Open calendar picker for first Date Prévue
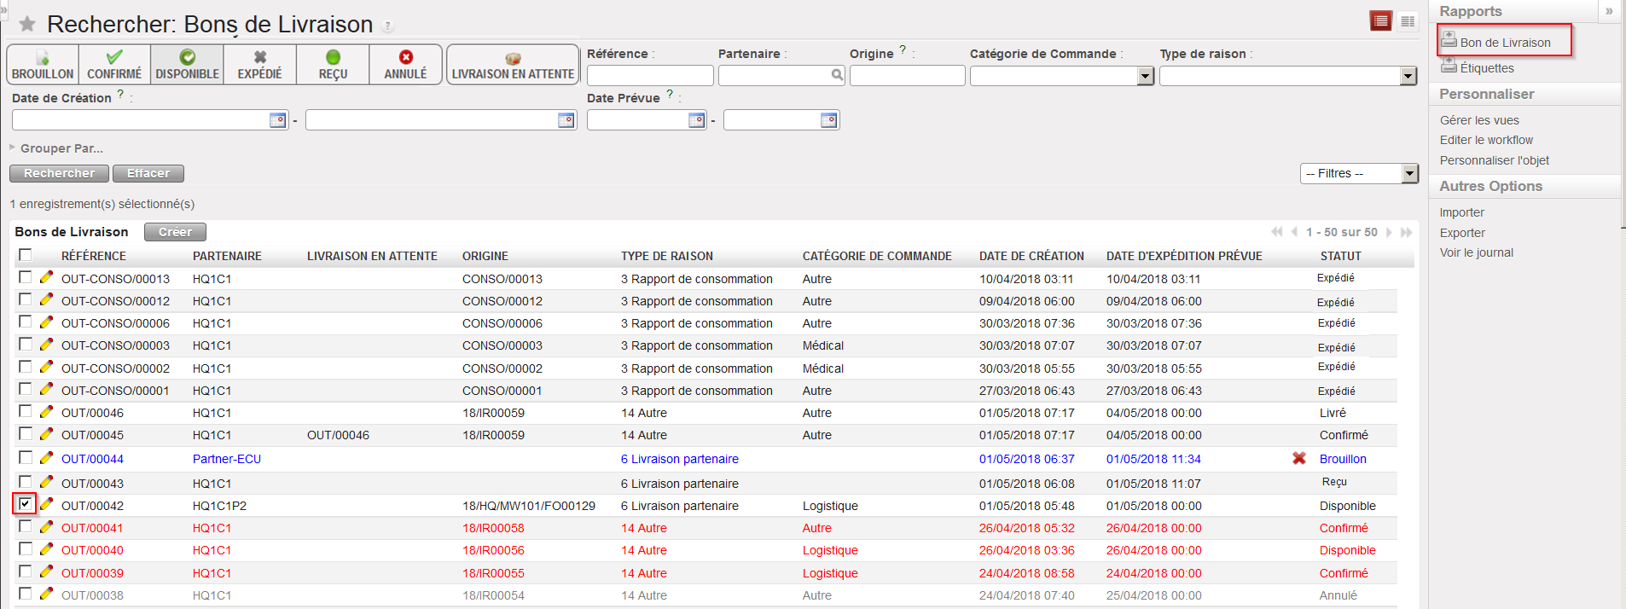 point(696,120)
